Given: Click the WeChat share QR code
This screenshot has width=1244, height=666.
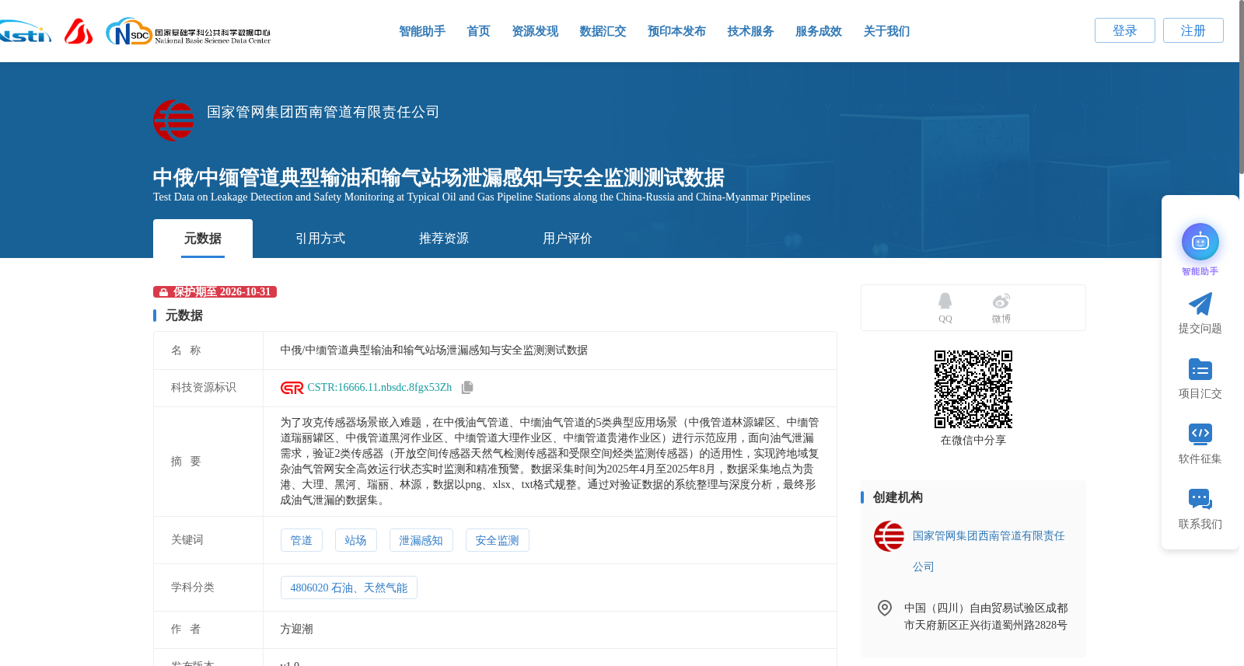Looking at the screenshot, I should [x=973, y=389].
